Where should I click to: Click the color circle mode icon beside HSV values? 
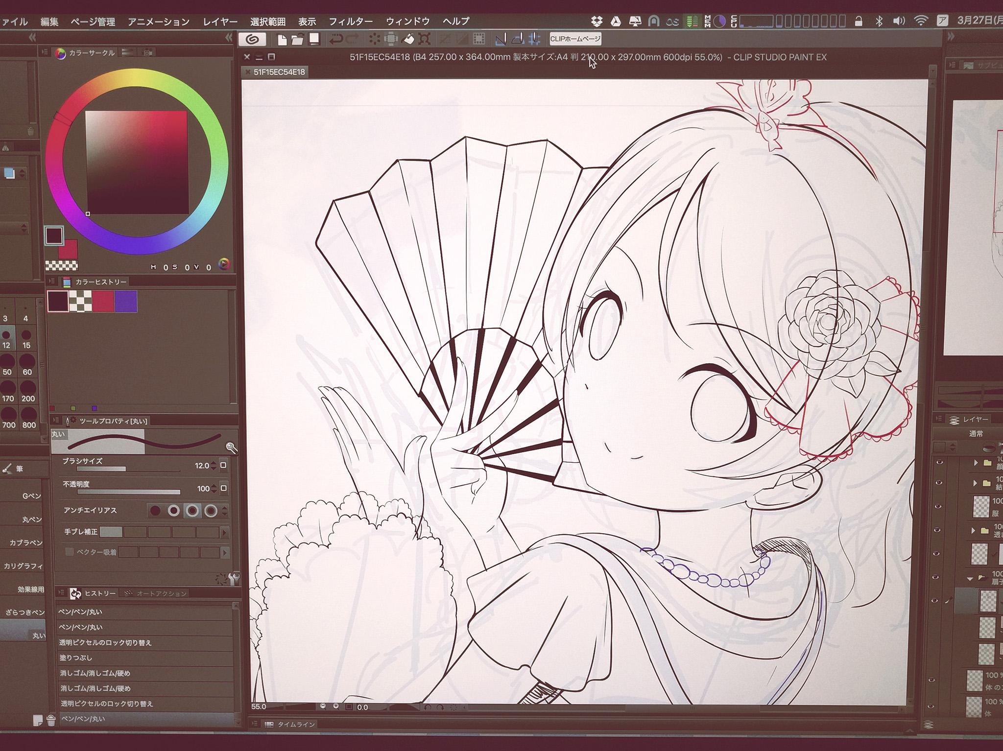coord(224,264)
